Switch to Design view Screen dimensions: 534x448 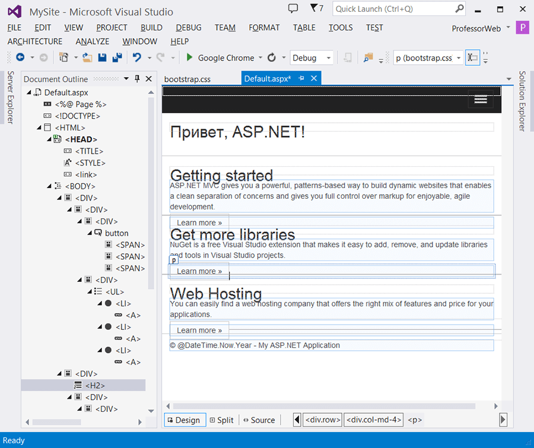pos(185,420)
